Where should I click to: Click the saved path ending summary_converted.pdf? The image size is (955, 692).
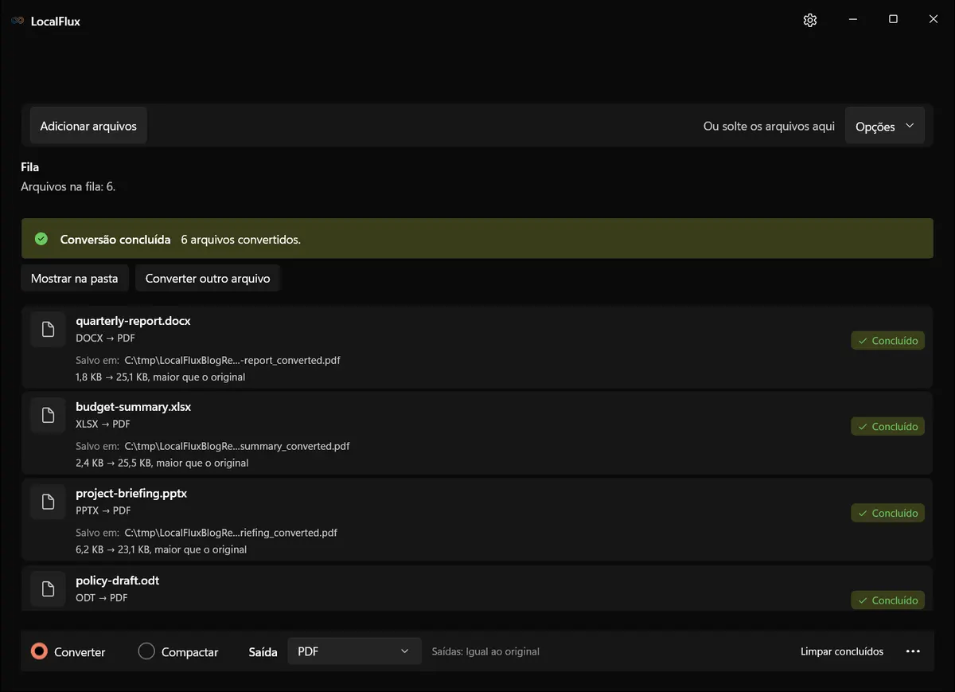click(237, 446)
